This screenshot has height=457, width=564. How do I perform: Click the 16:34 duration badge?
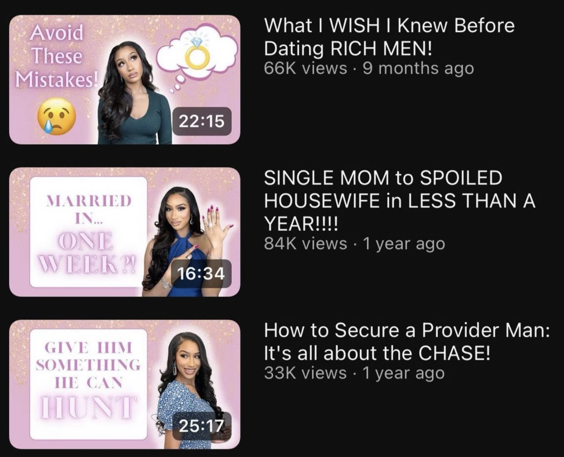202,274
